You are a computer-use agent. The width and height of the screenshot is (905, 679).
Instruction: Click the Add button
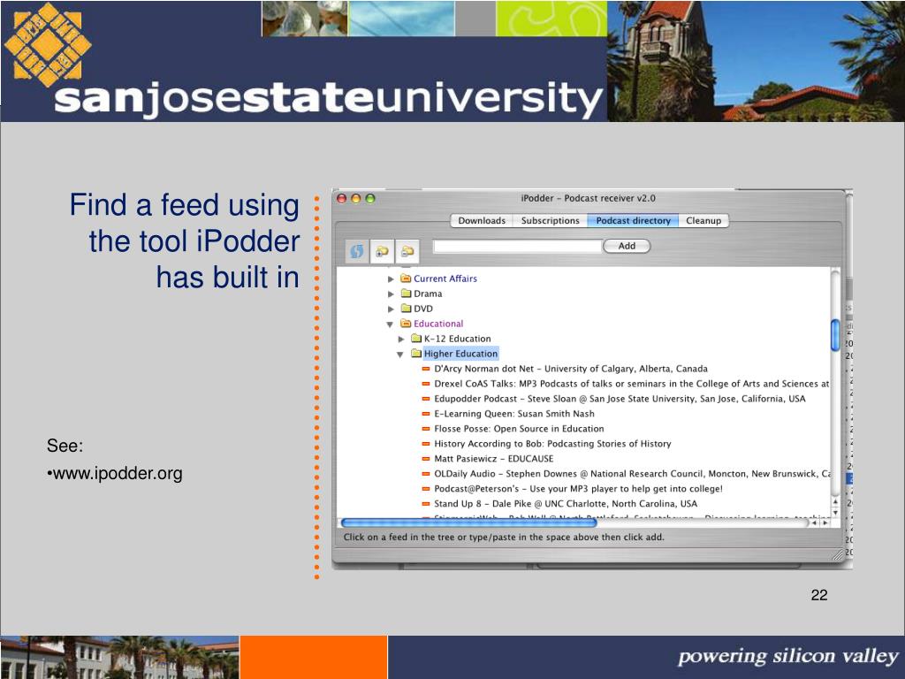point(627,246)
